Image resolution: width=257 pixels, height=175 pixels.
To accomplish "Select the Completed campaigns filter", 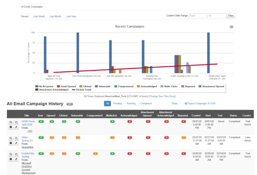I will [x=146, y=104].
